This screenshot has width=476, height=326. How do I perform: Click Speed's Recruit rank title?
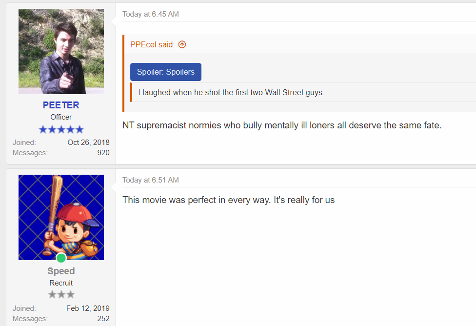[x=61, y=283]
